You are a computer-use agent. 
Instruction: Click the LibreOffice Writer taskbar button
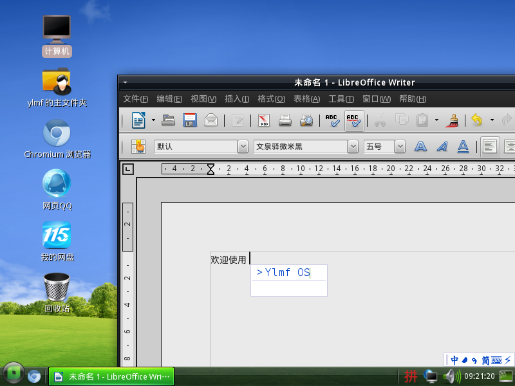[111, 376]
